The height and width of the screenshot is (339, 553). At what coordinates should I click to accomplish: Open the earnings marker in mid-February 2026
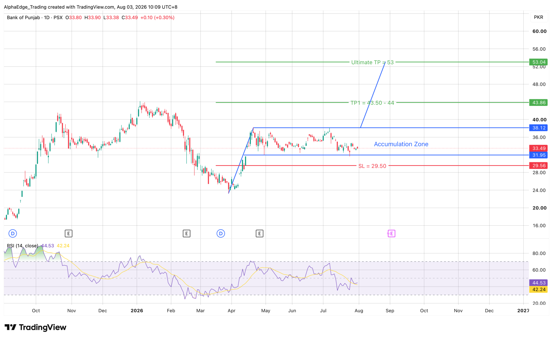click(186, 233)
